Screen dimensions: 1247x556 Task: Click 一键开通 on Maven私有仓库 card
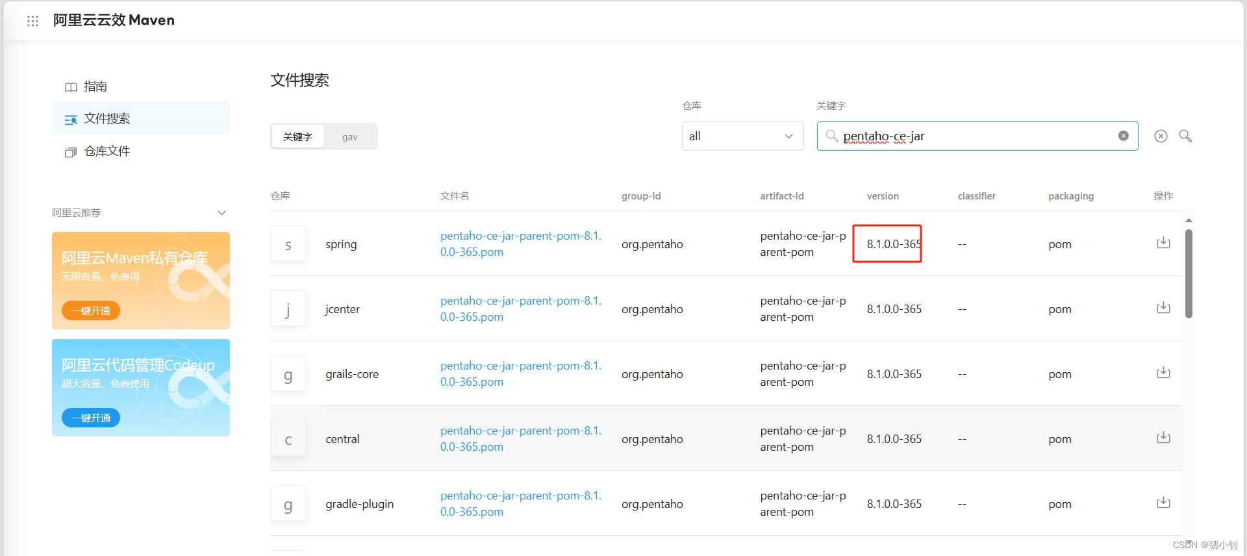[x=91, y=310]
